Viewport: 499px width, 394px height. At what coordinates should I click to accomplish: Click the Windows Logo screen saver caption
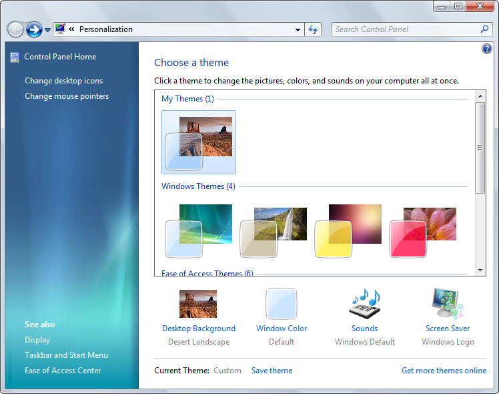tap(448, 342)
